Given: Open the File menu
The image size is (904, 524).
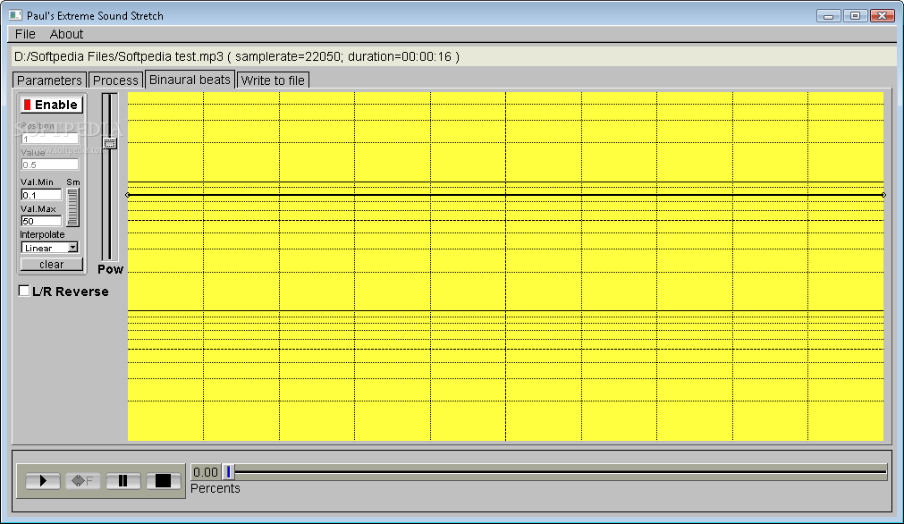Looking at the screenshot, I should 25,34.
